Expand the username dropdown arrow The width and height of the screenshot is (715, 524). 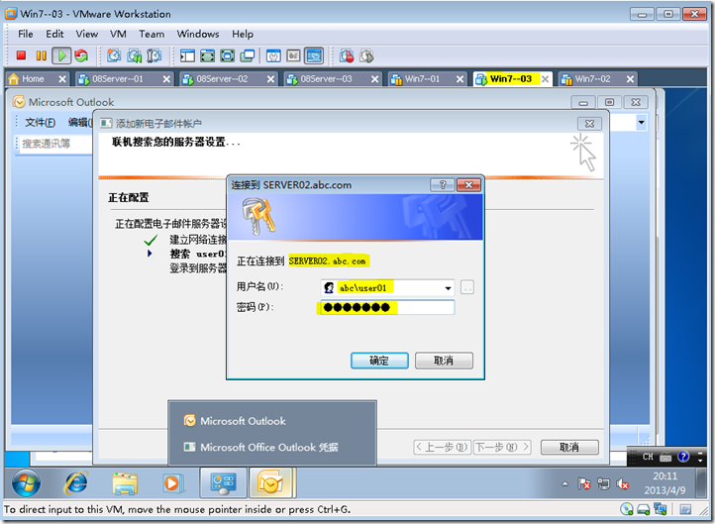click(x=448, y=288)
